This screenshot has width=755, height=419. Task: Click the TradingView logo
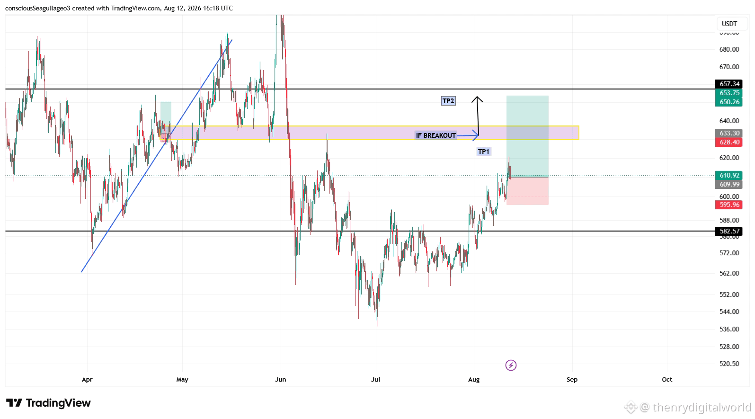48,403
